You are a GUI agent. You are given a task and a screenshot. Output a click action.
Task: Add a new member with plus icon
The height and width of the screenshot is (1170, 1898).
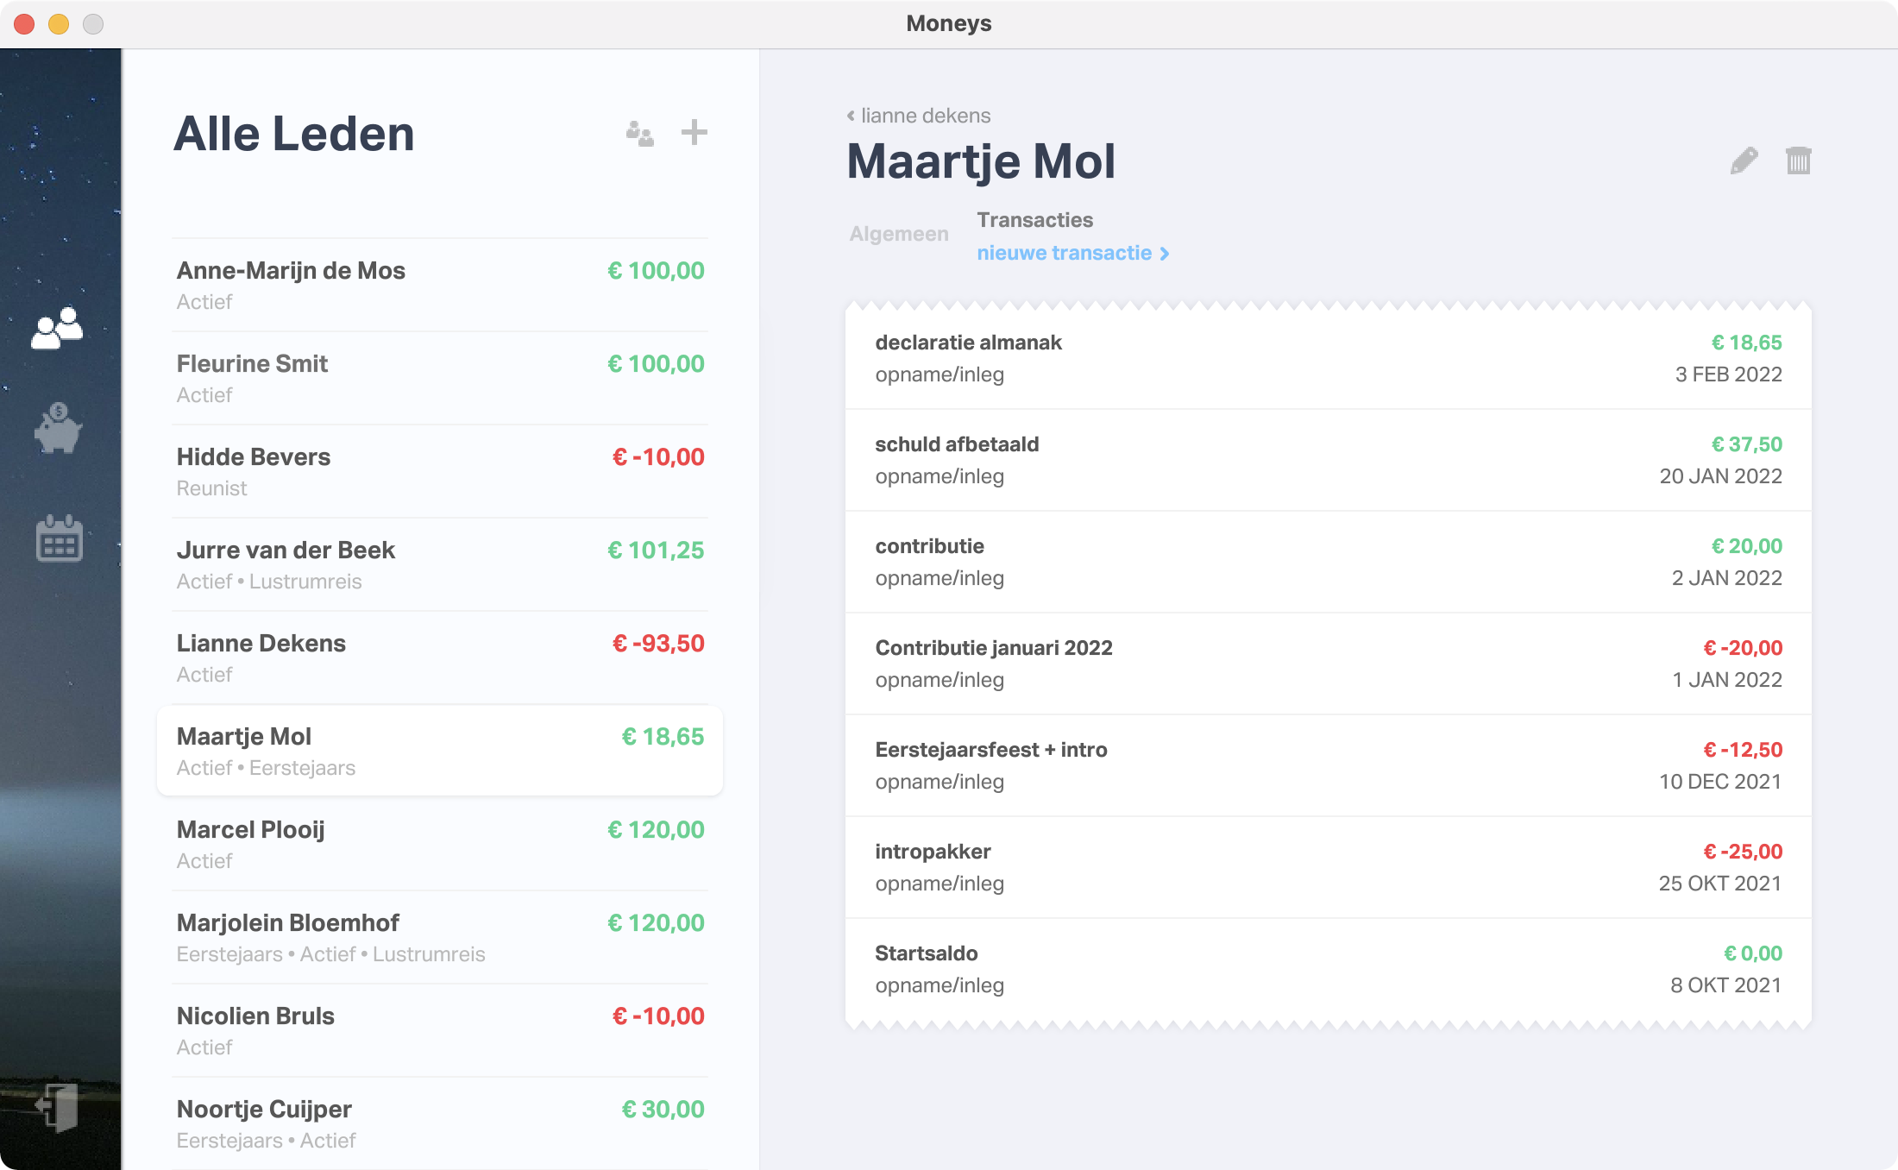pos(694,133)
